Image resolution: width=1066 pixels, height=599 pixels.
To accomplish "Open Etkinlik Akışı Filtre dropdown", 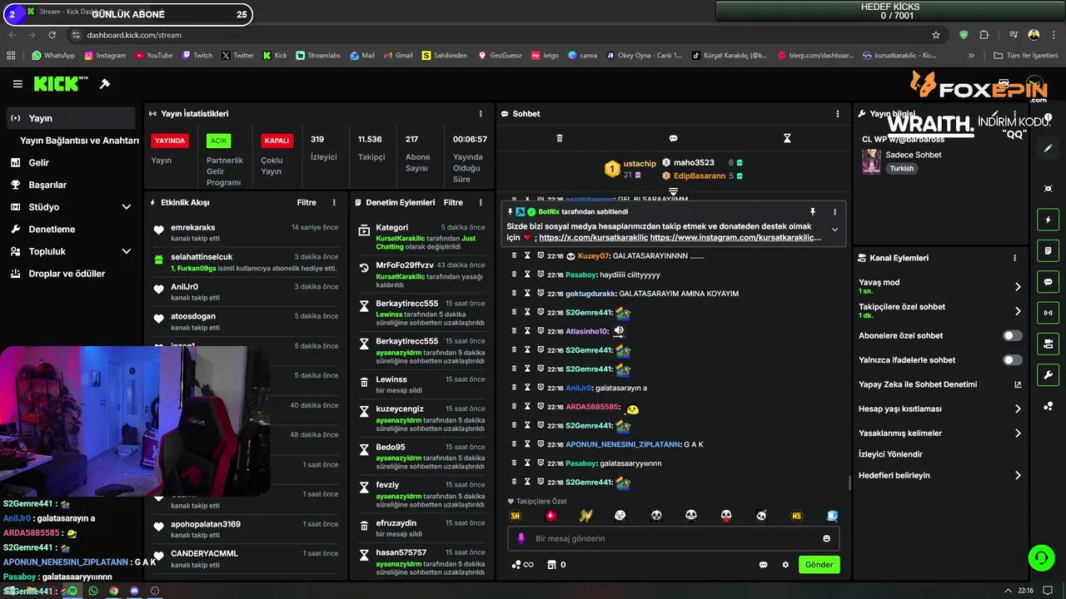I will (x=306, y=202).
